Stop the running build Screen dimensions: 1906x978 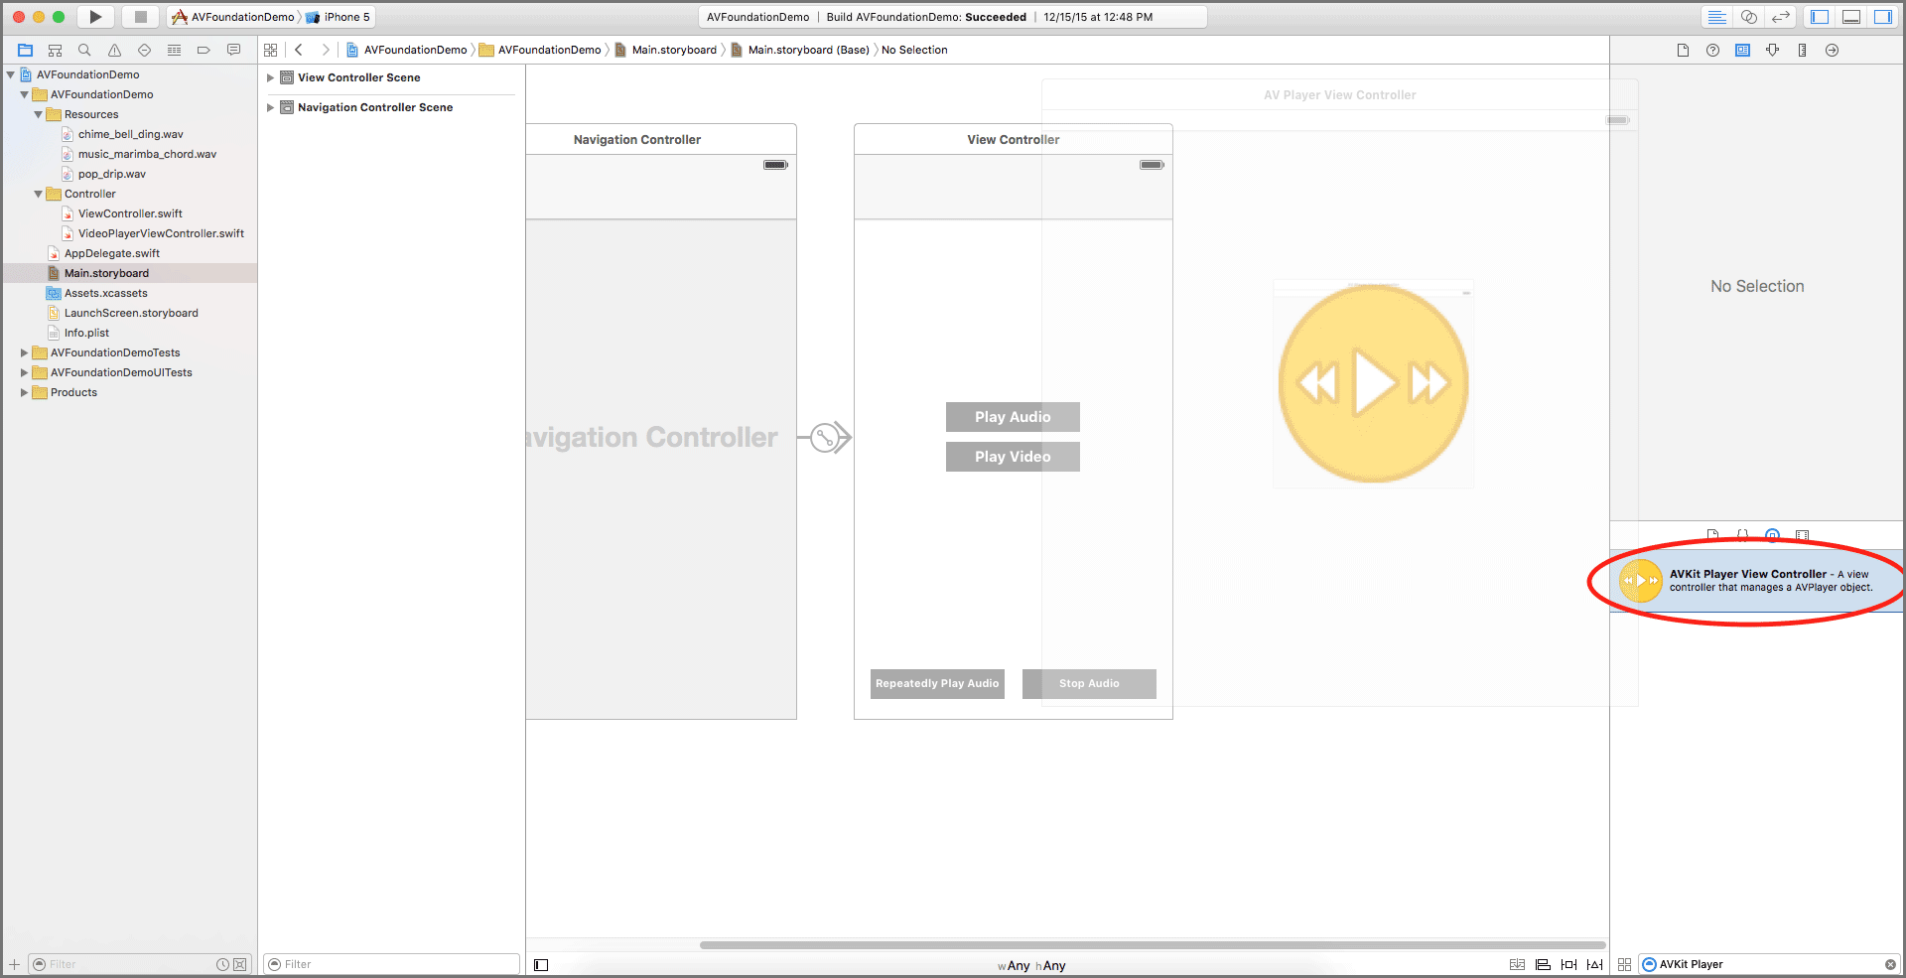click(140, 17)
